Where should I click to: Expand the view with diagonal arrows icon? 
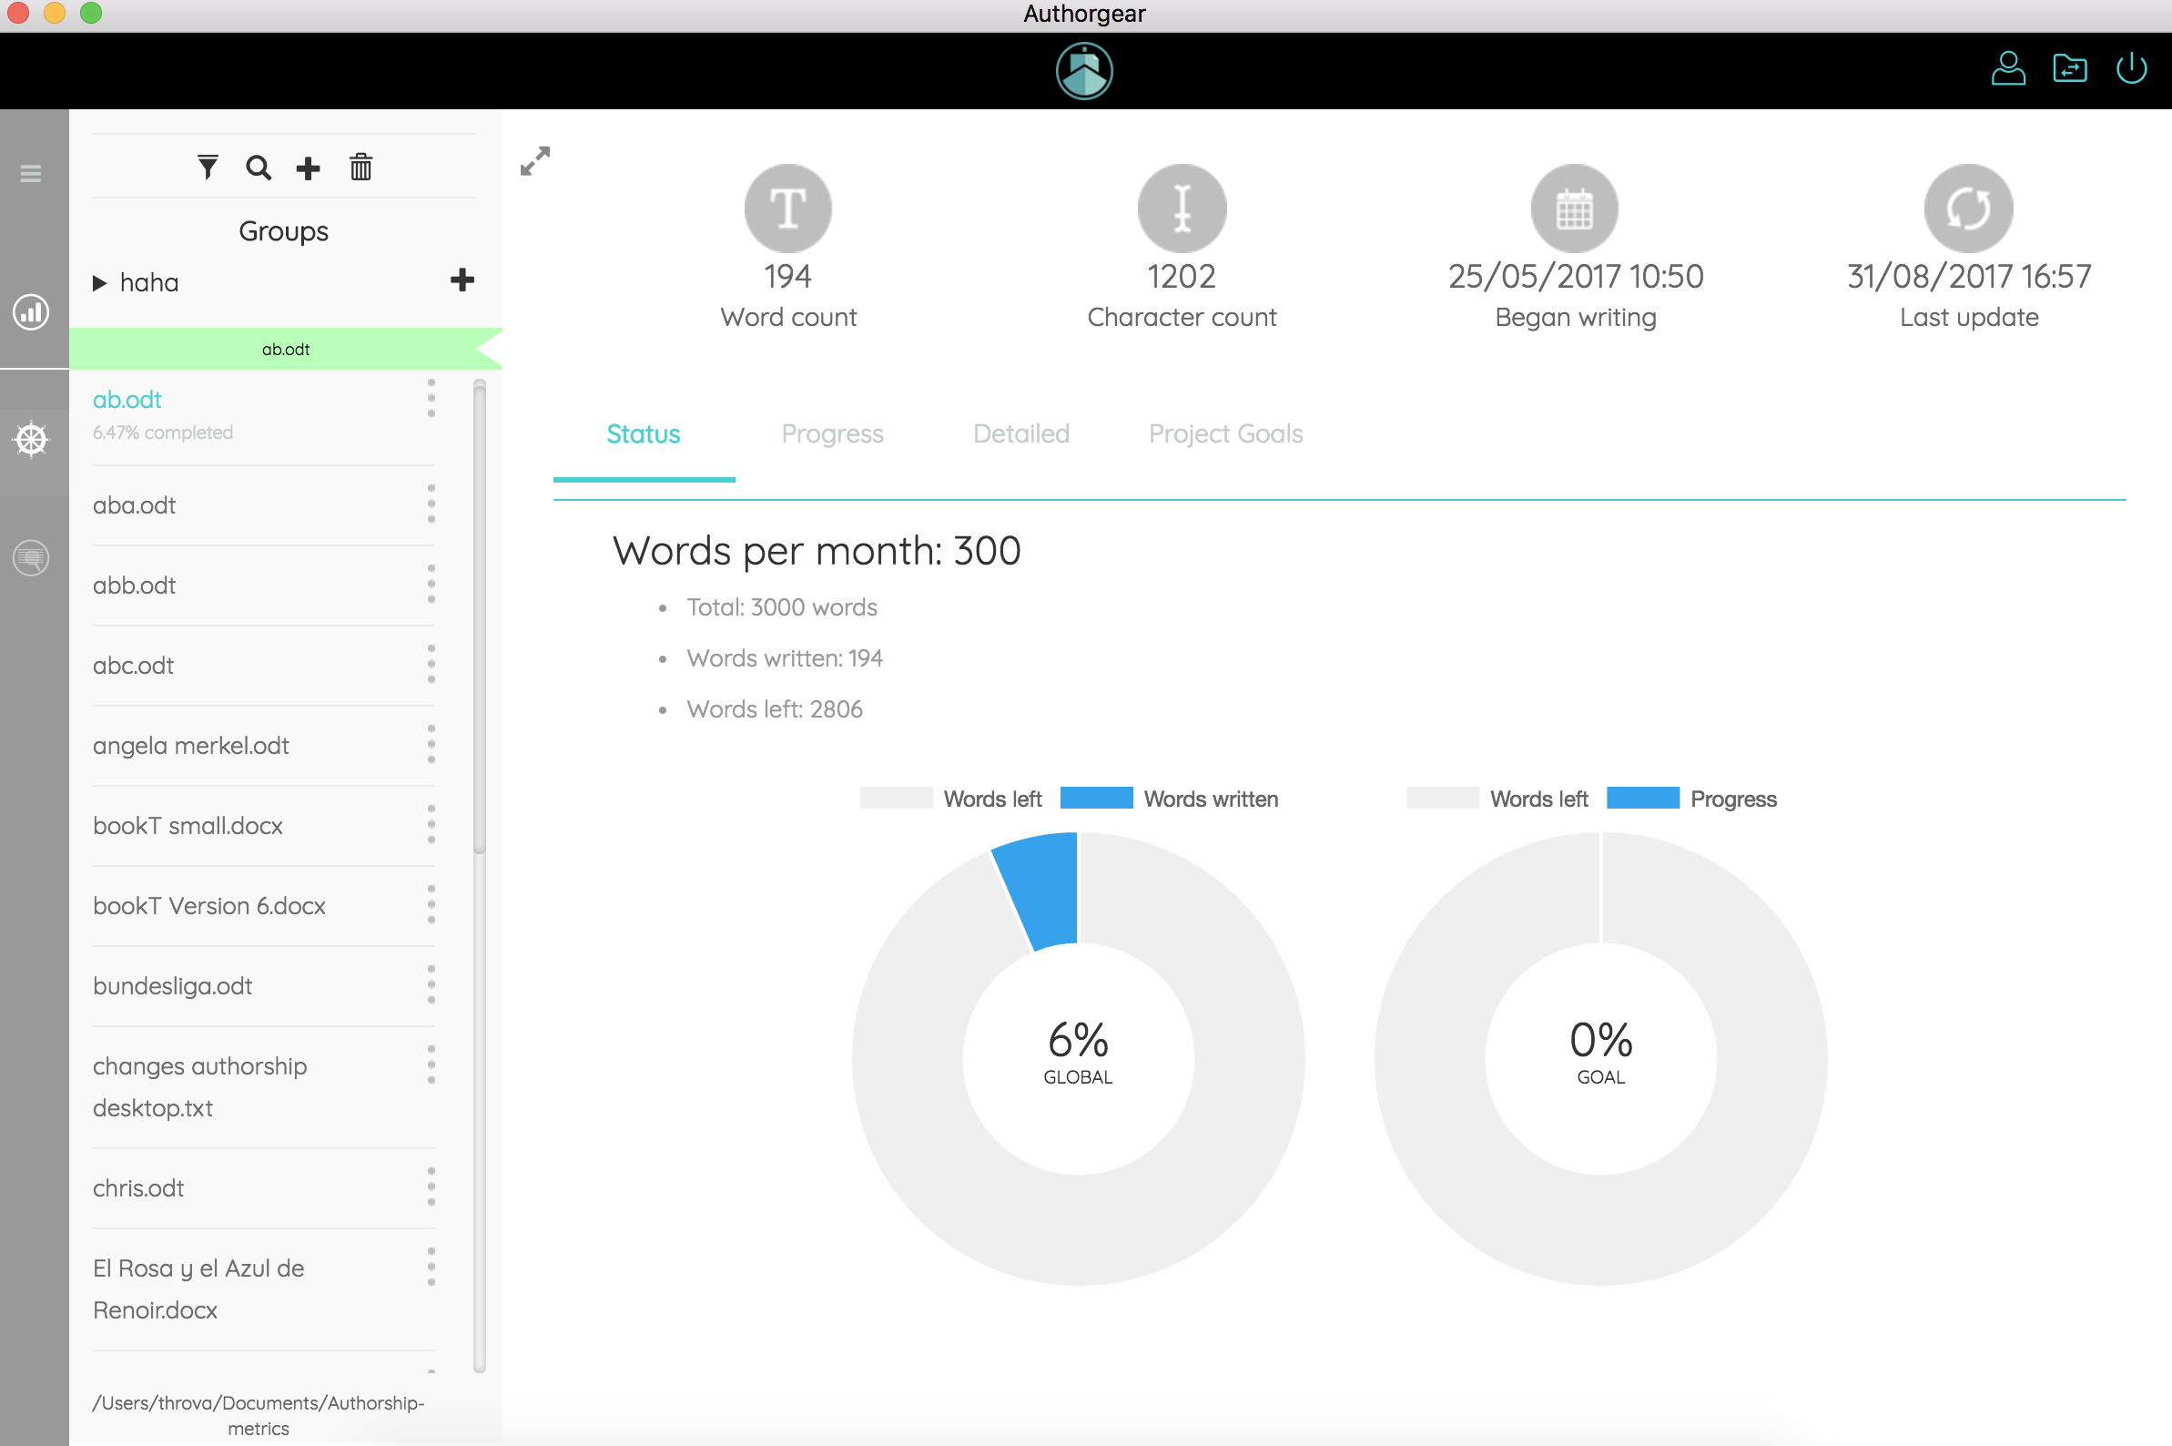pos(534,160)
